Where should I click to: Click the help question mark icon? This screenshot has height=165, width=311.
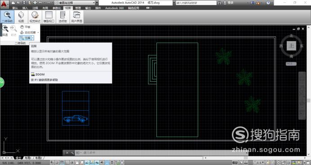(x=268, y=3)
